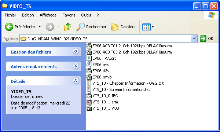
Task: Click VTS_10 - Stream Information.txt name
Action: coord(121,89)
